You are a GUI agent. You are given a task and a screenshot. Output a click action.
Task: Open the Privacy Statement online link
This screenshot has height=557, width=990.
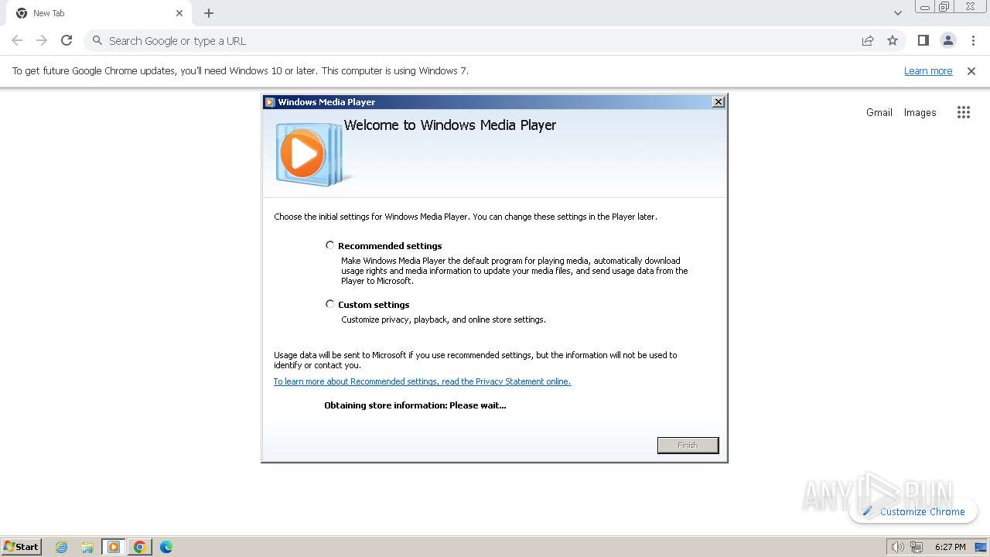[422, 381]
